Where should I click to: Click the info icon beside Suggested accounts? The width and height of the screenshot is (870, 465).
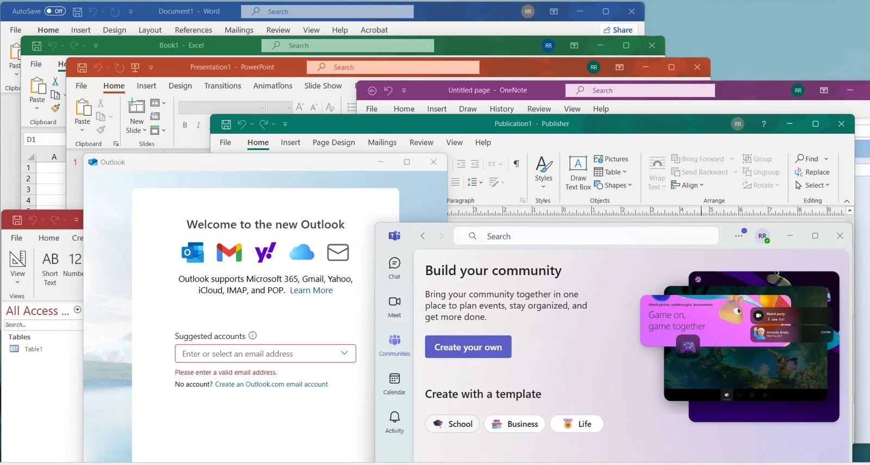[x=252, y=336]
